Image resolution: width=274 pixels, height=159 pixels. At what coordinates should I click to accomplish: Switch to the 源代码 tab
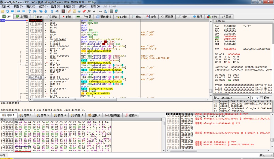(x=167, y=17)
